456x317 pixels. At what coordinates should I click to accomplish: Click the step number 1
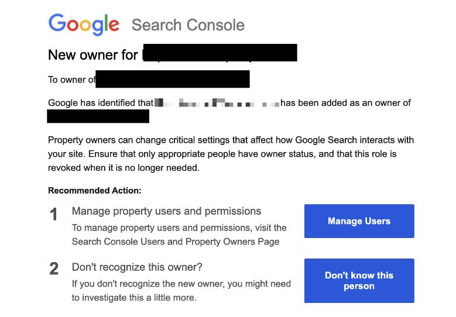(x=54, y=215)
